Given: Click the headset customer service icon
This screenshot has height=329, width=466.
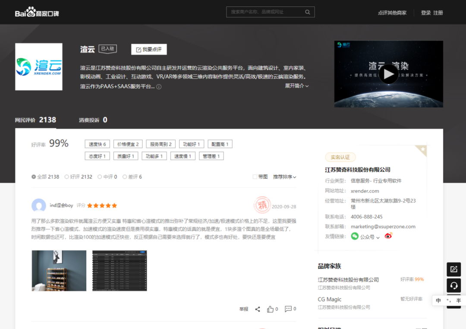Looking at the screenshot, I should coord(453,285).
